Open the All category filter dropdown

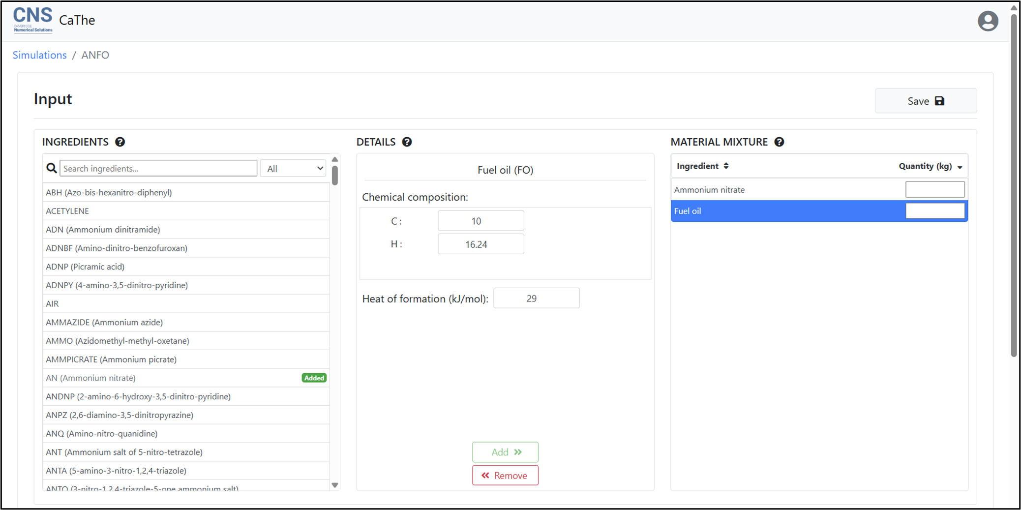[294, 169]
